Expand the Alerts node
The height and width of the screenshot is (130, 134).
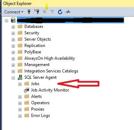point(20,97)
